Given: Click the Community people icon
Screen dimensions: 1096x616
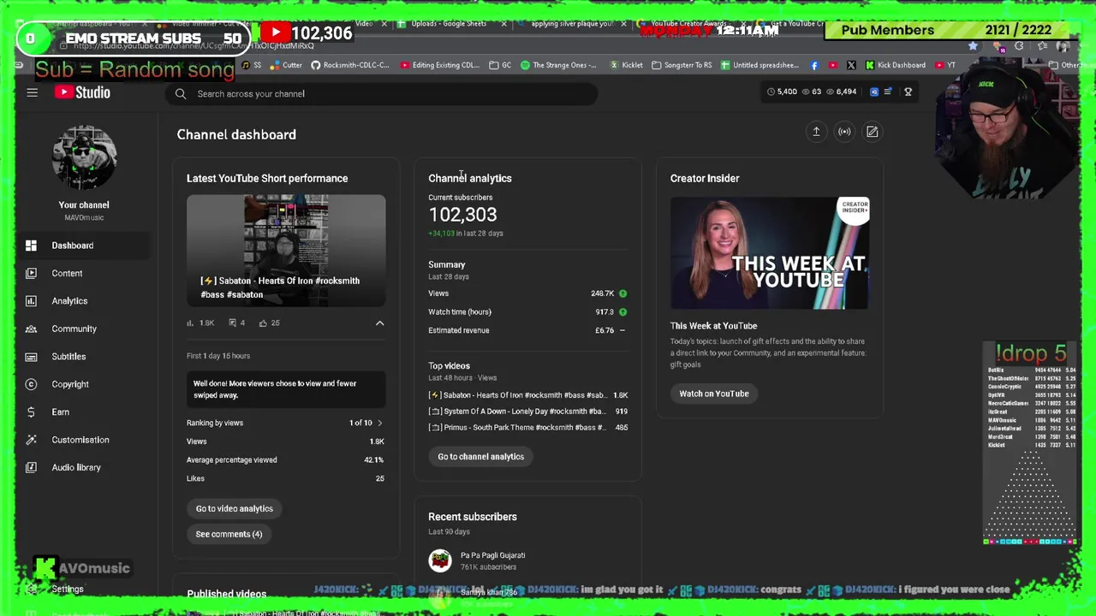Looking at the screenshot, I should tap(31, 329).
